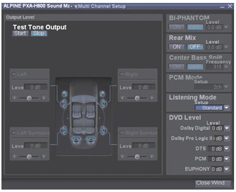The image size is (236, 192).
Task: Open the EUPHONY level dropdown
Action: (227, 169)
